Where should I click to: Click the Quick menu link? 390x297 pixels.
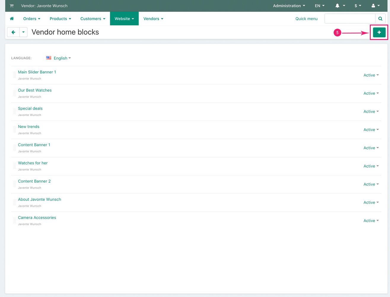click(306, 19)
